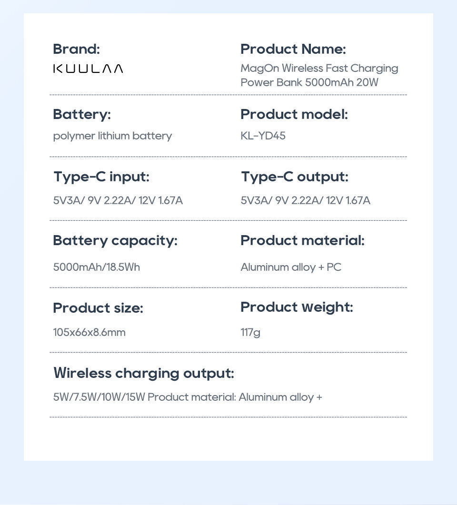Click the Battery heading
This screenshot has width=457, height=505.
tap(82, 115)
